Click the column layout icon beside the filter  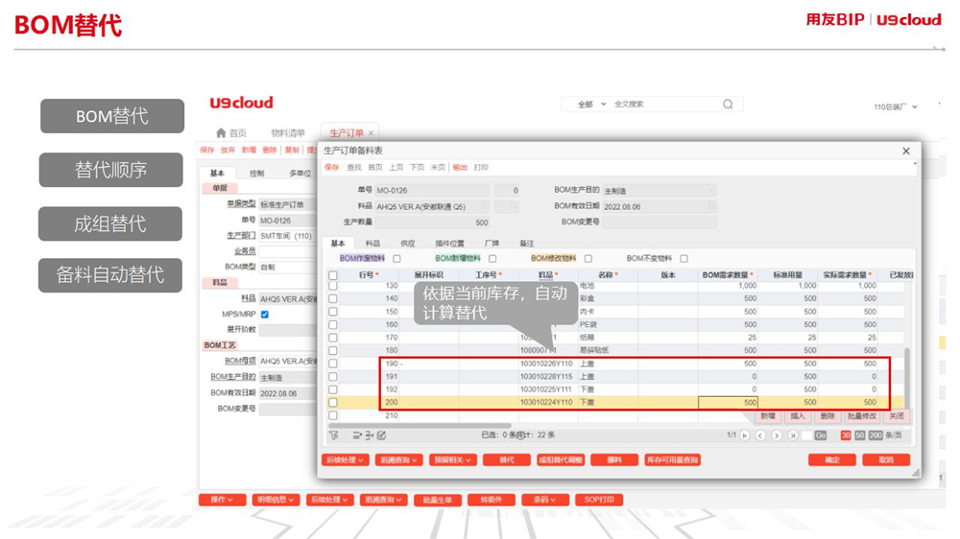[x=357, y=435]
